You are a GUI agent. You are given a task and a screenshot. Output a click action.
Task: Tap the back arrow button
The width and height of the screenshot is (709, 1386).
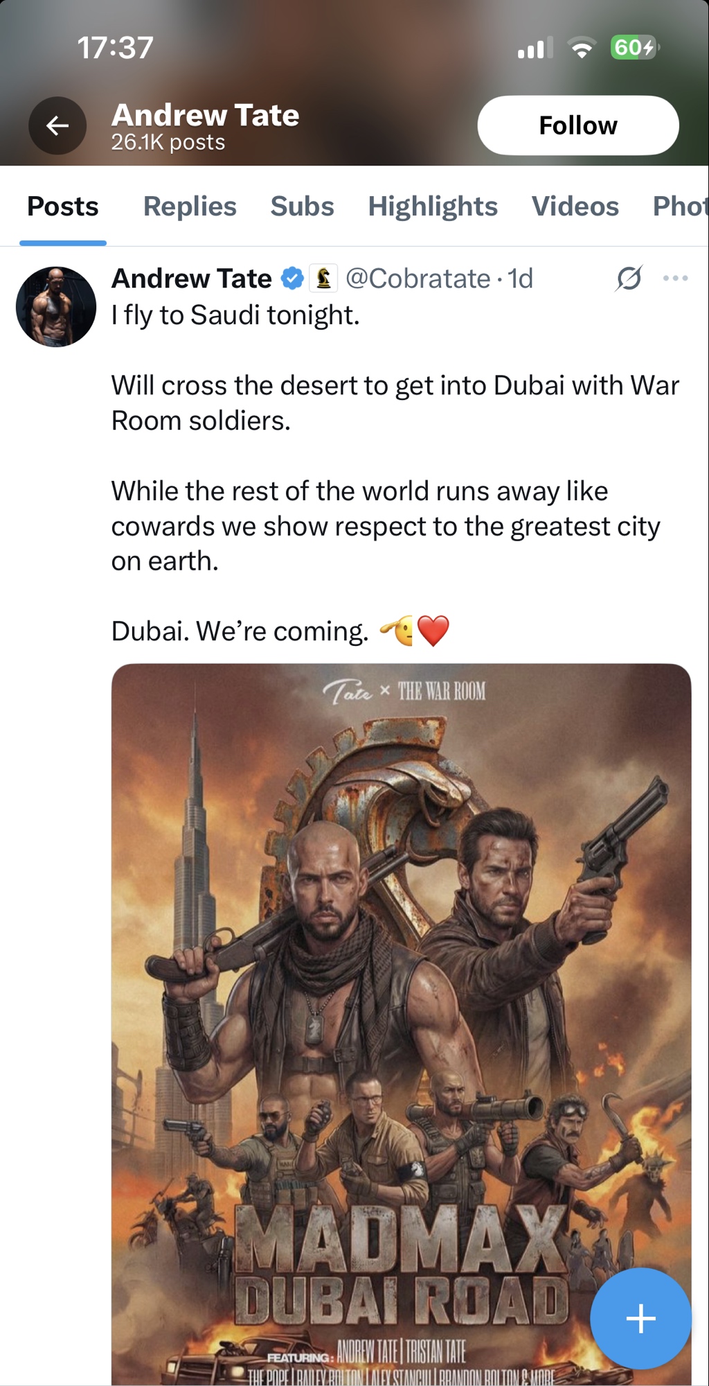tap(57, 125)
